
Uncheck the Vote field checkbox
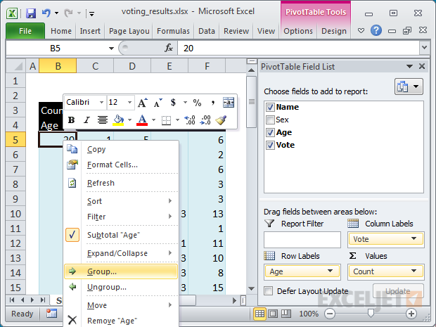coord(270,145)
